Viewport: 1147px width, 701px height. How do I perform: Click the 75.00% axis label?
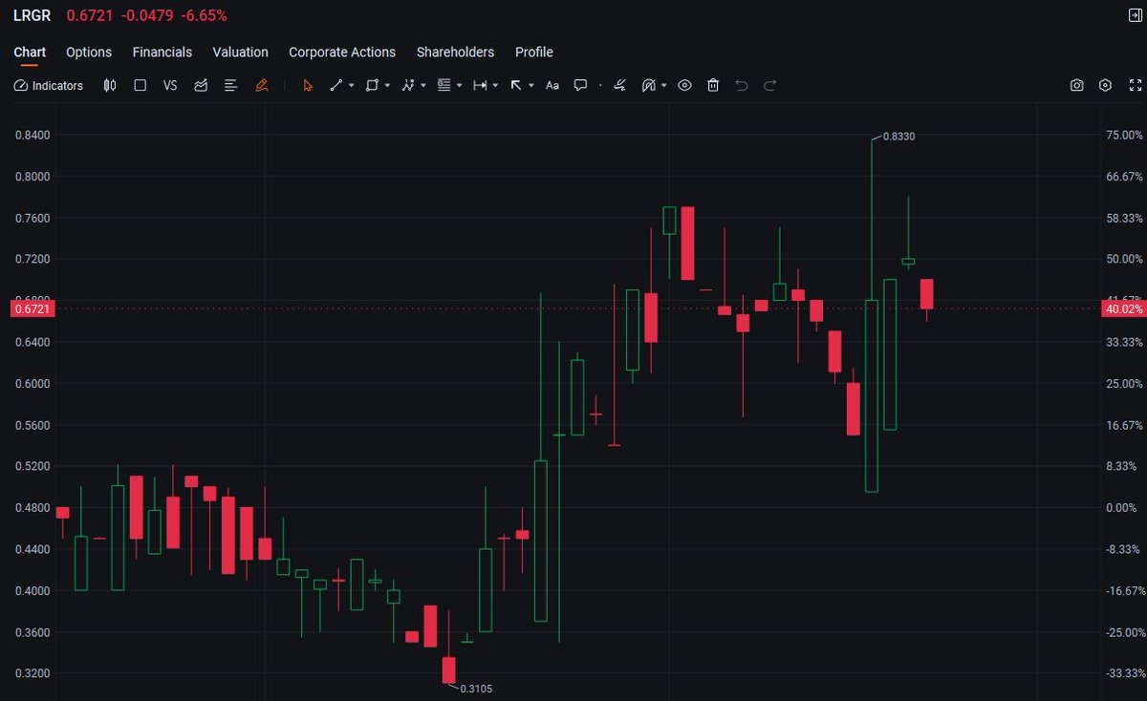[x=1124, y=135]
